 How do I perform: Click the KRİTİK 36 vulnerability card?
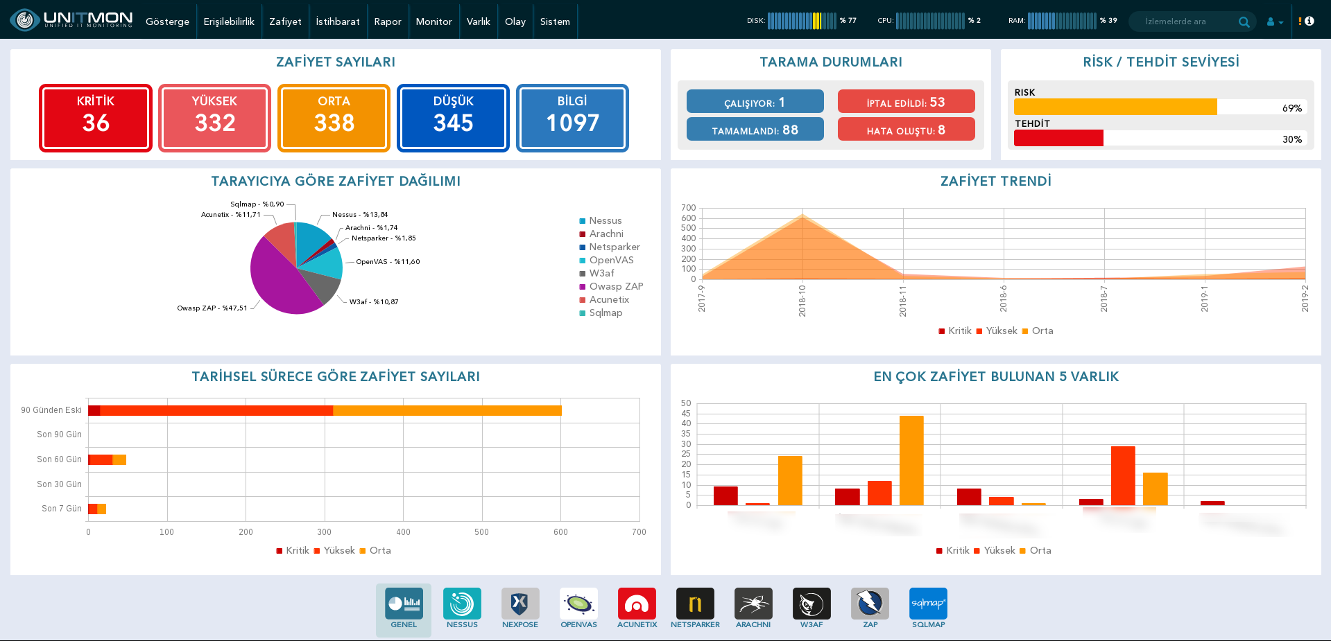[x=96, y=118]
